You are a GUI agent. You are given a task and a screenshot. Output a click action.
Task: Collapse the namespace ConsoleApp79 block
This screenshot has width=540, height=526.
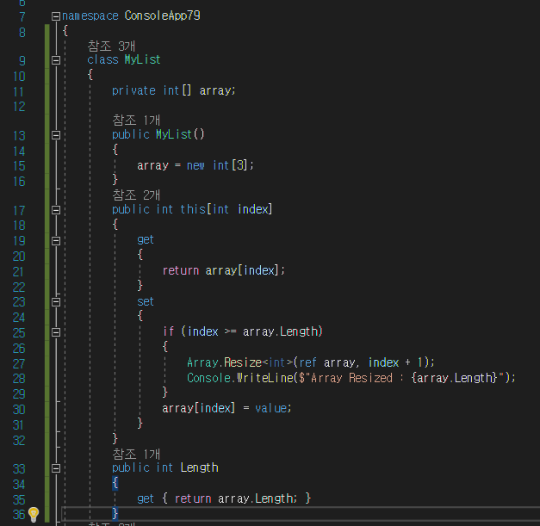(x=56, y=16)
